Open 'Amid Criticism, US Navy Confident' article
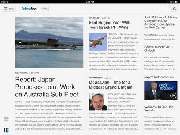180x135 pixels. [160, 22]
